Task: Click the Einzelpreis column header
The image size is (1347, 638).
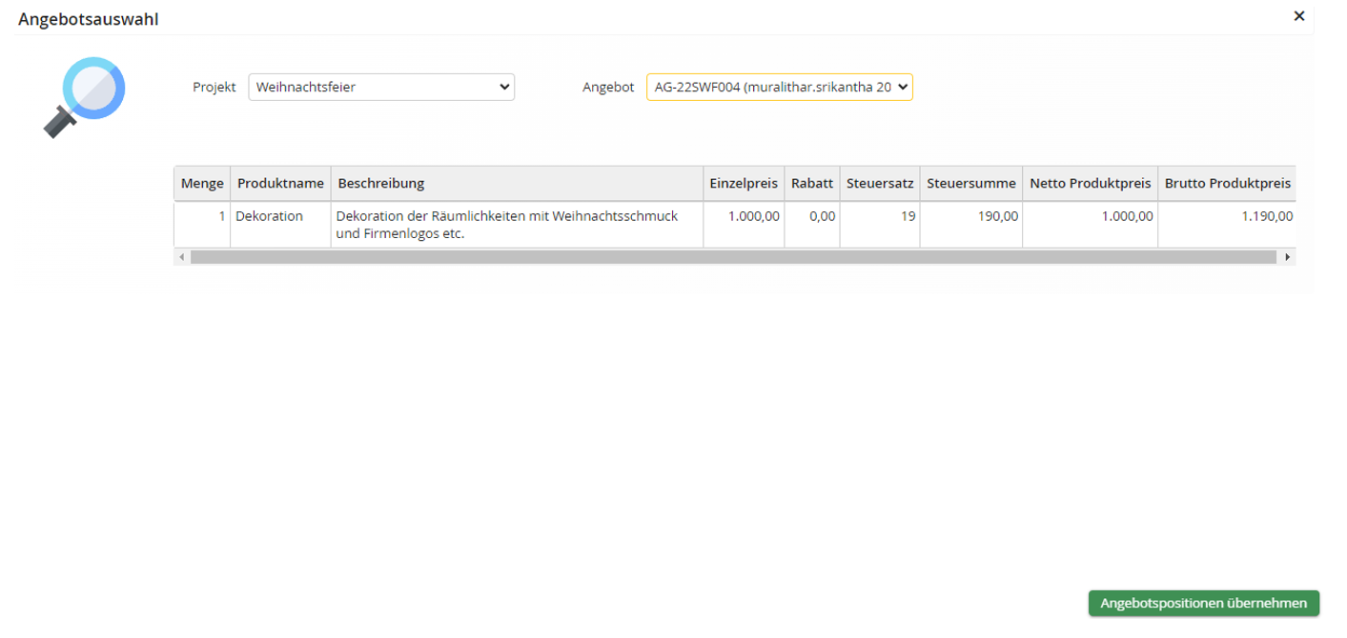Action: (744, 183)
